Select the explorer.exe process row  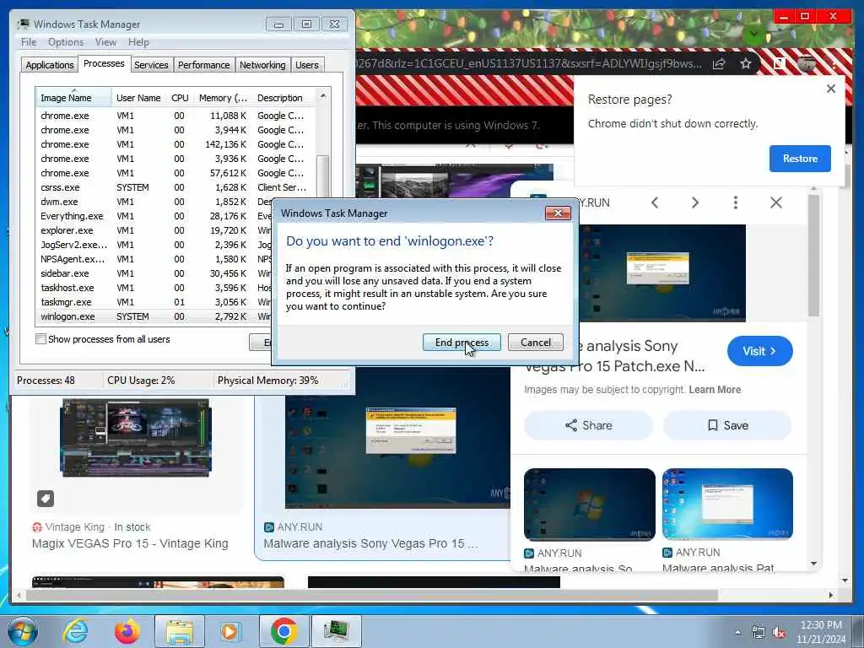click(154, 230)
